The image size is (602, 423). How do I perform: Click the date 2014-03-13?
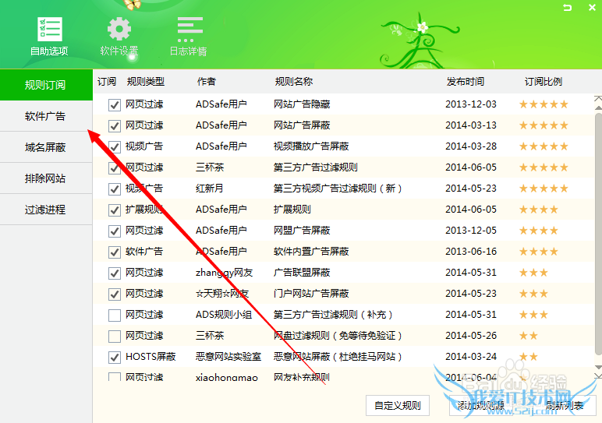point(471,125)
